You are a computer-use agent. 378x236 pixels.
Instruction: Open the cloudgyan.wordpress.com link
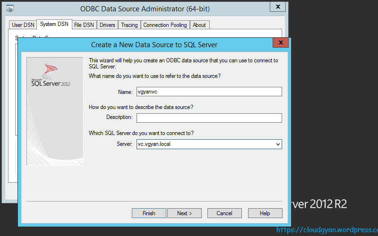326,230
